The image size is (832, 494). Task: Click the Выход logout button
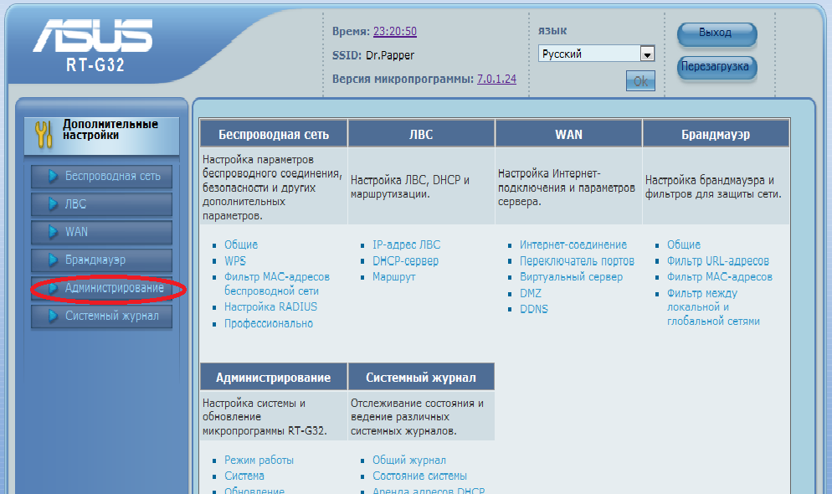(x=716, y=33)
